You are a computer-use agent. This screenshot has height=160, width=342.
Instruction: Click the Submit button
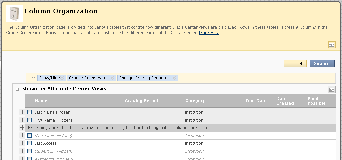(x=322, y=63)
